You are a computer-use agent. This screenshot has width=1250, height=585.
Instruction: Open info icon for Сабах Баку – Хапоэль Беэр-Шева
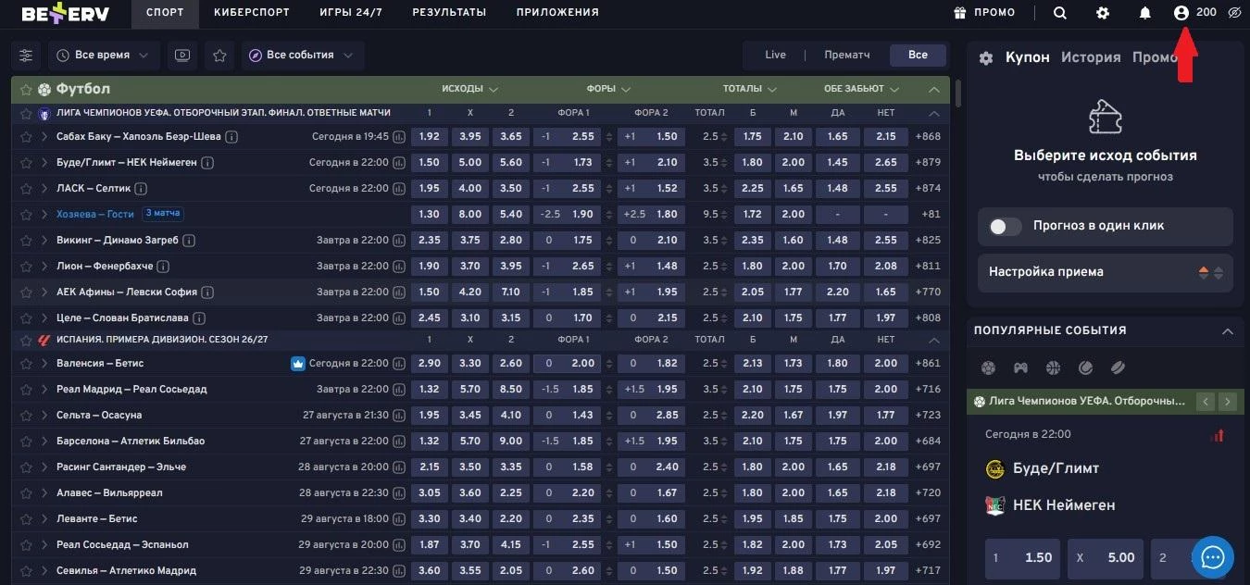click(231, 137)
